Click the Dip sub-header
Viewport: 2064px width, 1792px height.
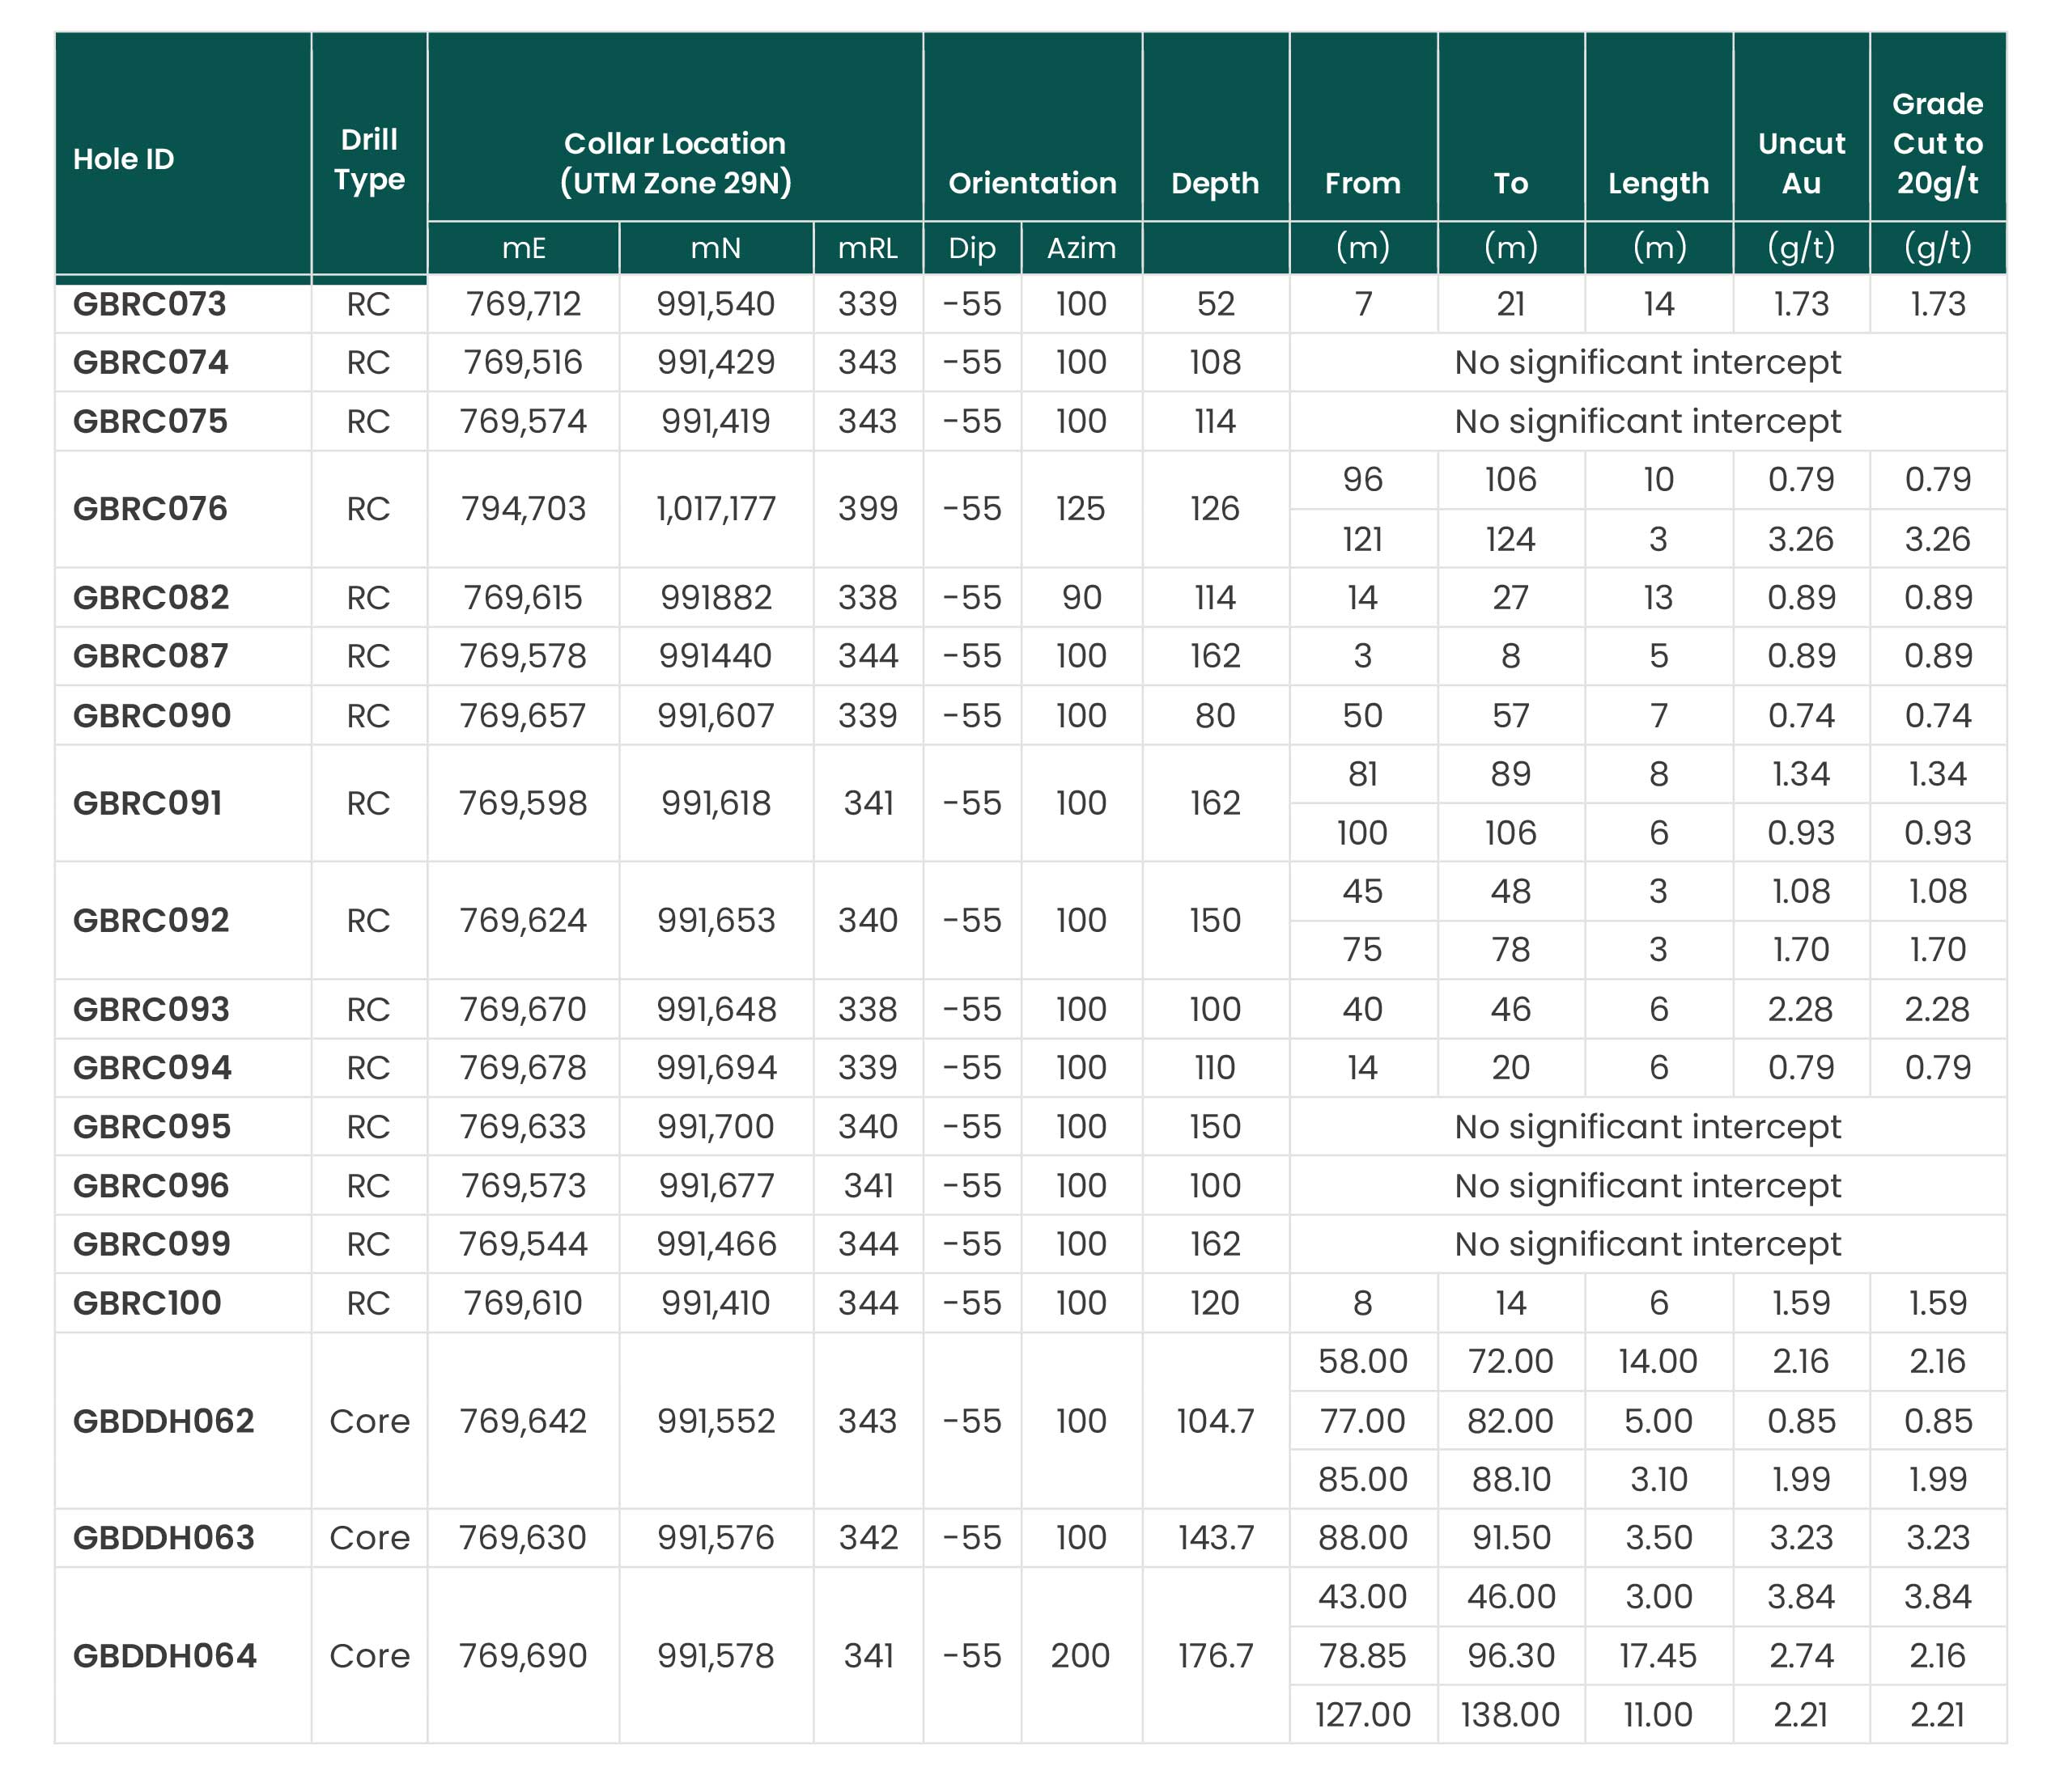tap(971, 248)
